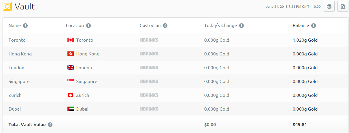
Task: Click the export file icon button
Action: pyautogui.click(x=343, y=6)
